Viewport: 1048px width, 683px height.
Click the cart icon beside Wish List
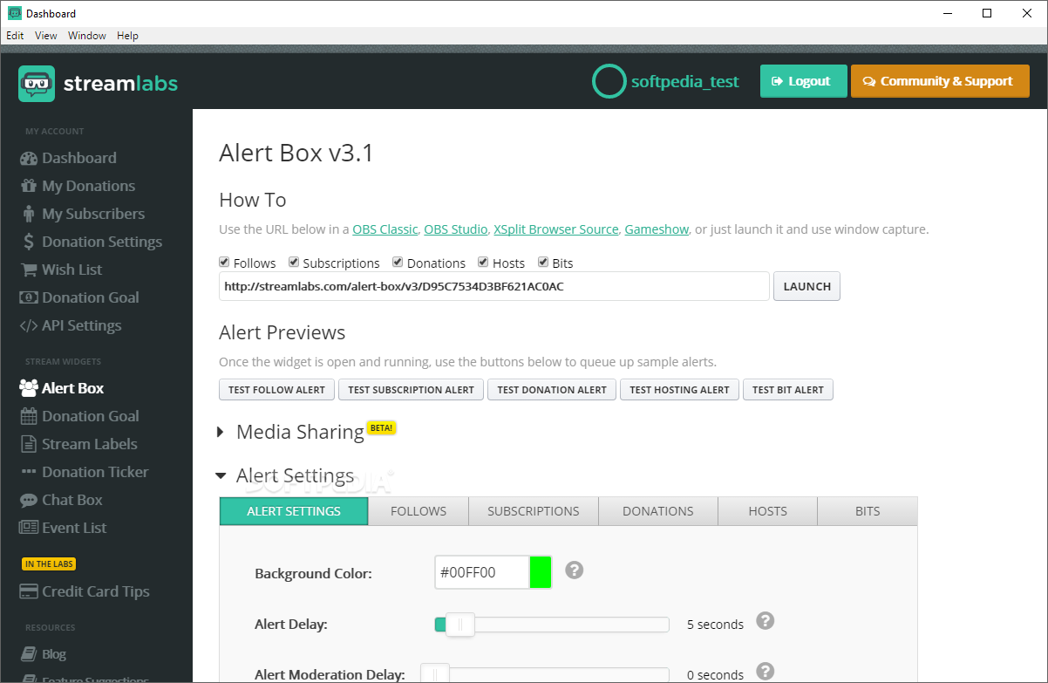(x=29, y=270)
